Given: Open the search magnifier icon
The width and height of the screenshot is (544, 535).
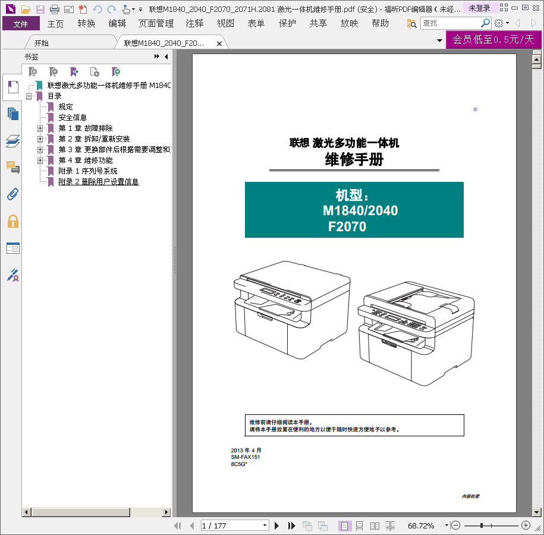Looking at the screenshot, I should pos(485,23).
